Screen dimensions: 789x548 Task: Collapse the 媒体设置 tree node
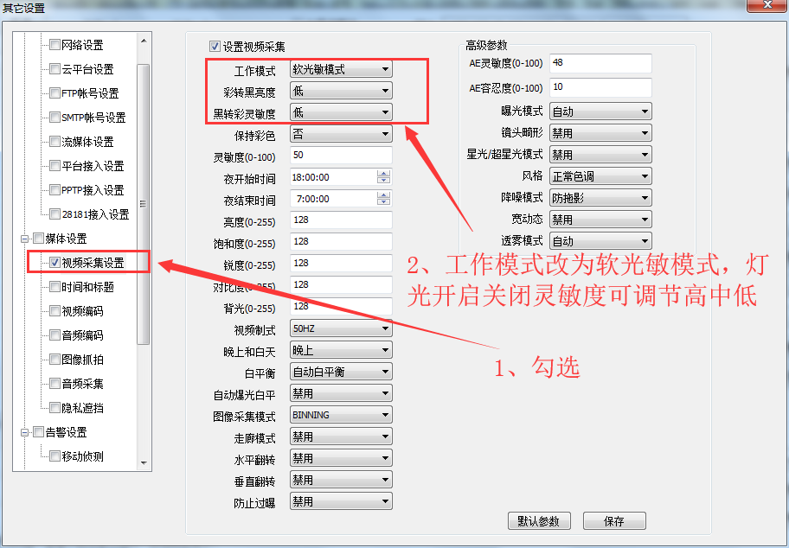tap(26, 239)
